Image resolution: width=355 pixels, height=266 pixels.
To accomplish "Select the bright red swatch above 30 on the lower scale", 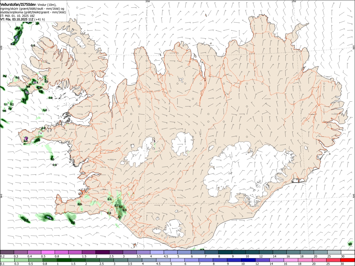I will tap(348, 260).
